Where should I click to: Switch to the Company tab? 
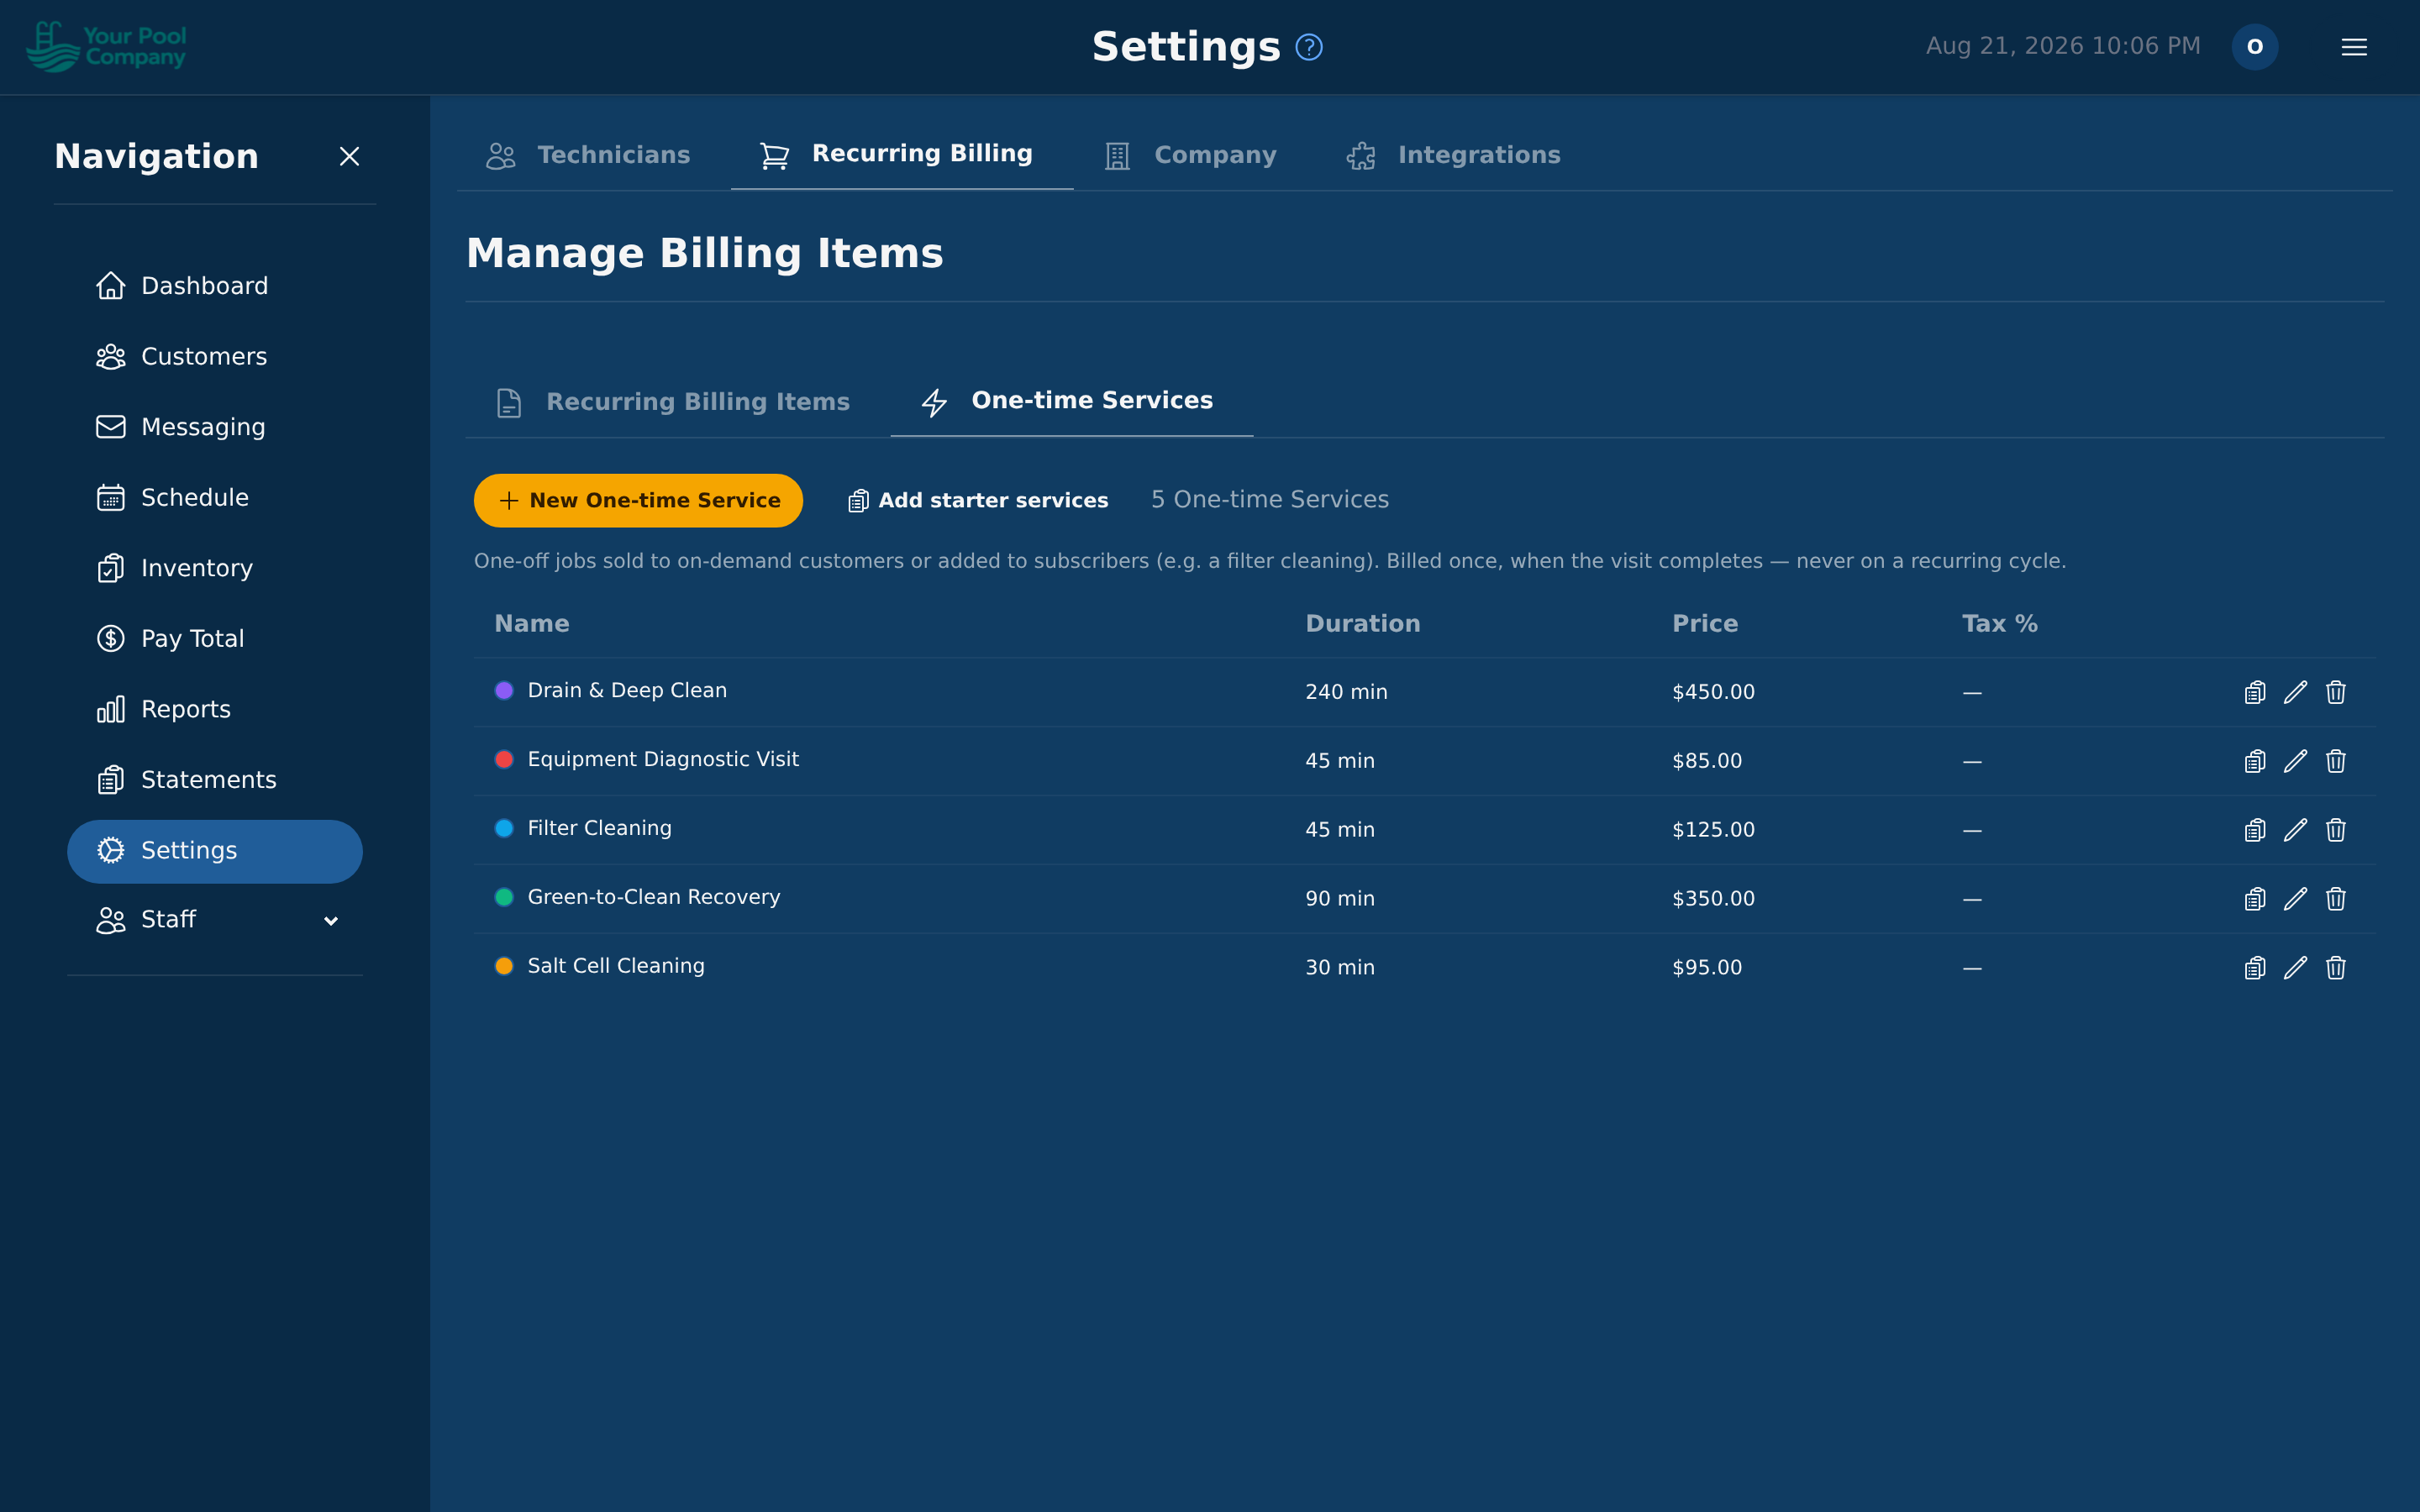pos(1191,155)
